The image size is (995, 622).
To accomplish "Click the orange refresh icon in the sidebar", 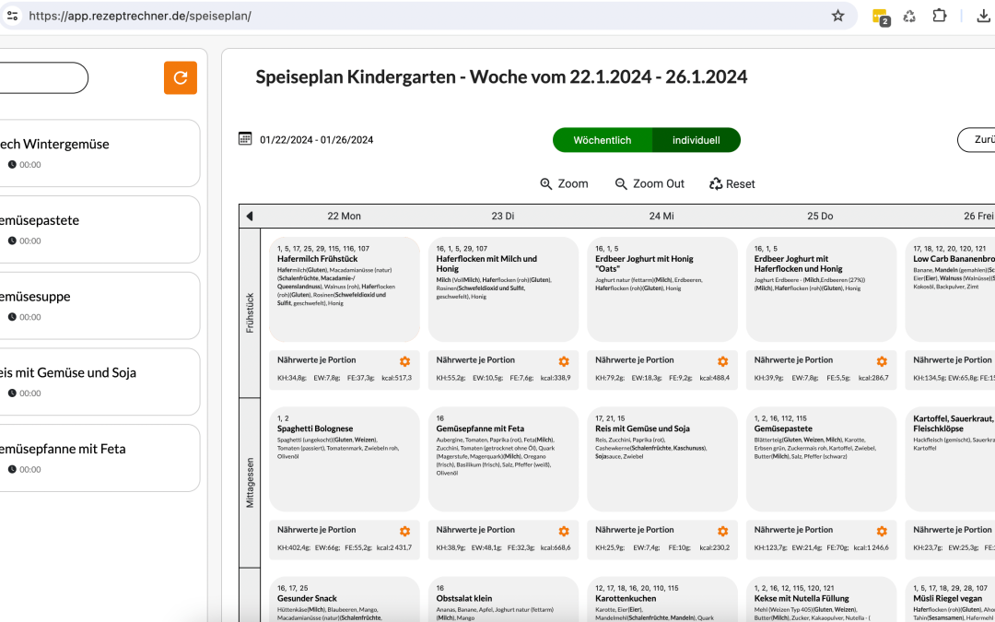I will click(181, 77).
